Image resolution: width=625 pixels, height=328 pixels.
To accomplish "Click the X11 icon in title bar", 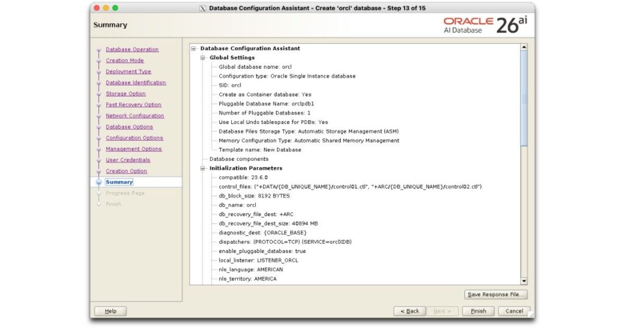I will coord(203,9).
